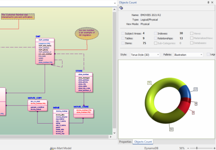Check the Relationships checkbox
This screenshot has width=216, height=150.
(x=156, y=38)
